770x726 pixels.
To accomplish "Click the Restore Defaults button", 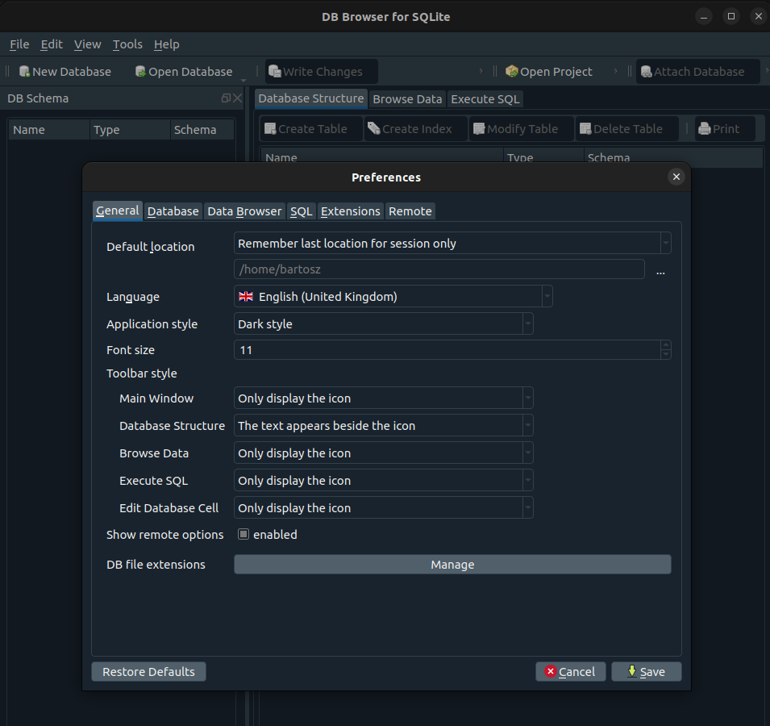I will [x=149, y=671].
